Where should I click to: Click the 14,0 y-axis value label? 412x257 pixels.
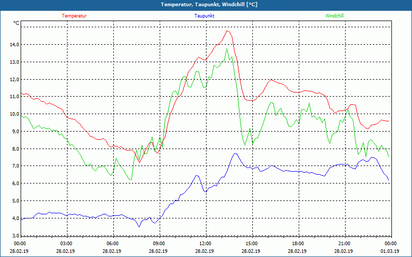[x=13, y=45]
